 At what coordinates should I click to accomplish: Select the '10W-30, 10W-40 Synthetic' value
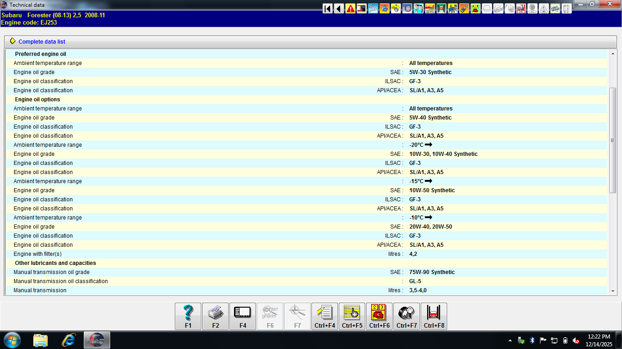443,154
